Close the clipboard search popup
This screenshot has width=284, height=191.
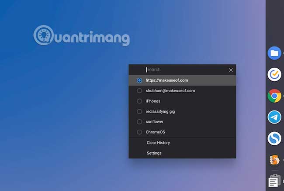(x=231, y=70)
